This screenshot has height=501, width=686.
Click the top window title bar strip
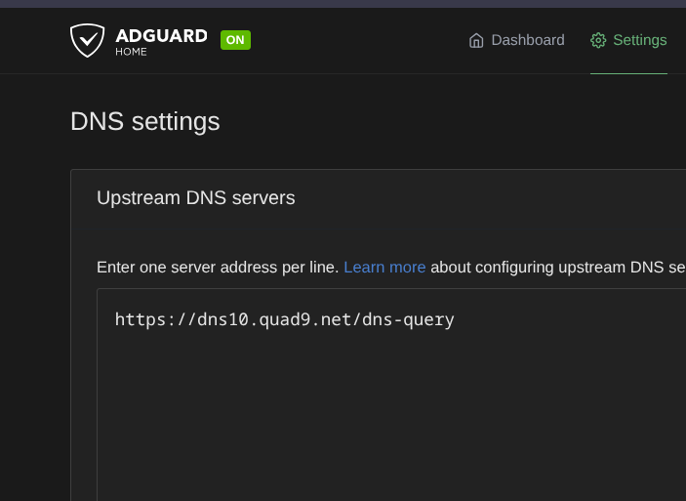pos(343,4)
